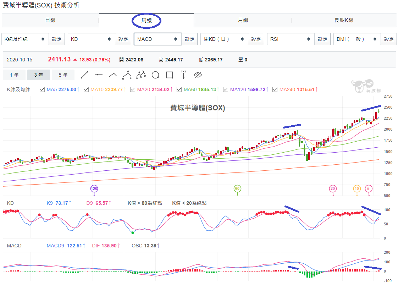The width and height of the screenshot is (404, 285).
Task: Click 設定 next to MACD dropdown
Action: (190, 39)
